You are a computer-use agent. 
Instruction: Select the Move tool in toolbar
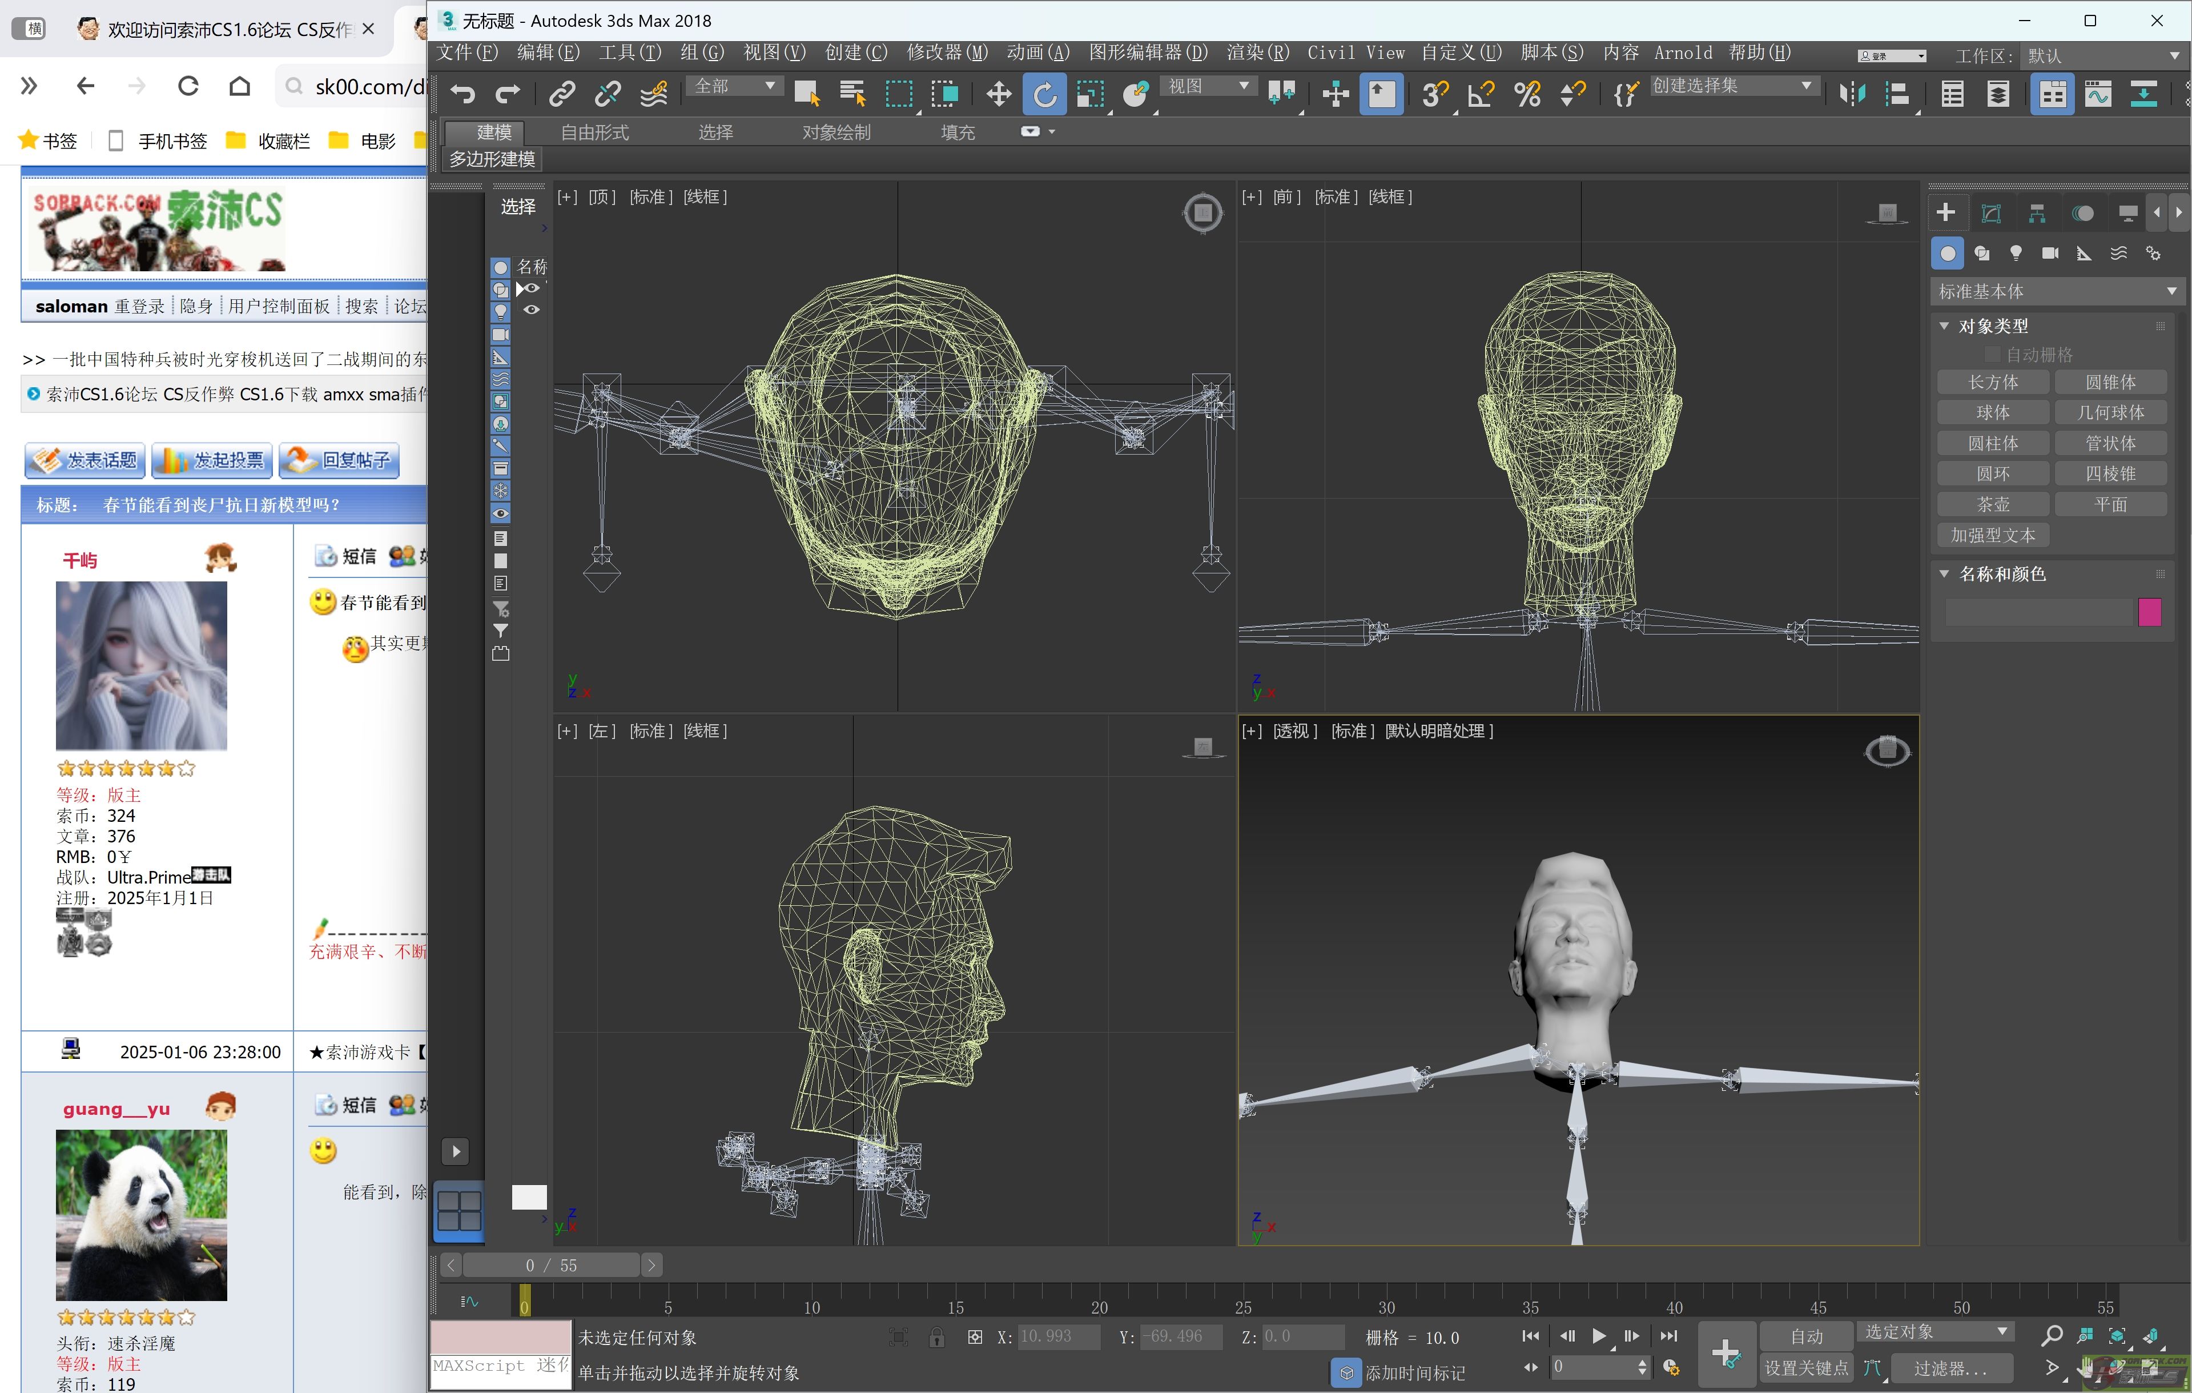pos(999,94)
